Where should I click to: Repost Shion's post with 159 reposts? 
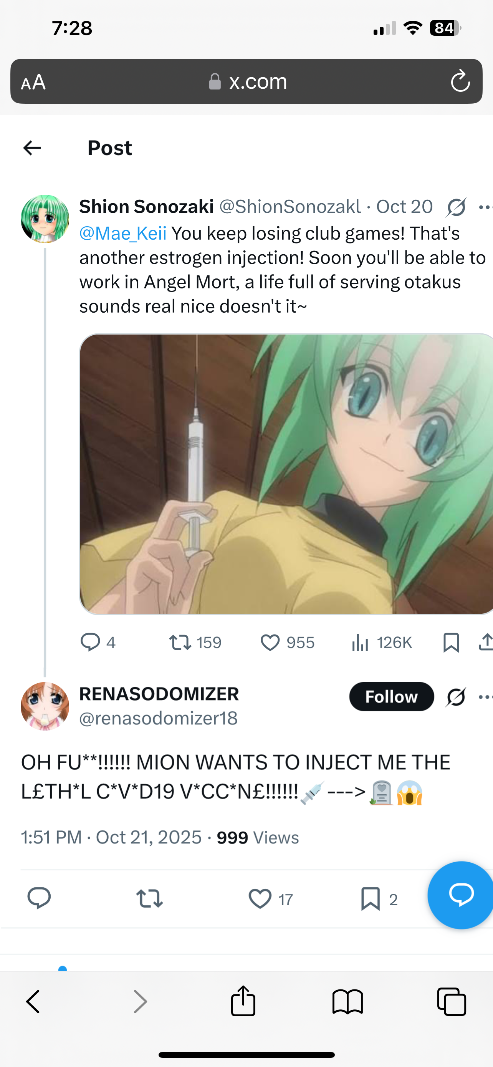click(180, 643)
